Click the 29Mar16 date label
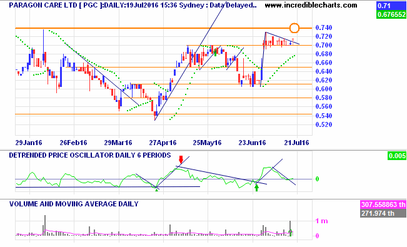Image resolution: width=407 pixels, height=247 pixels. pos(118,143)
